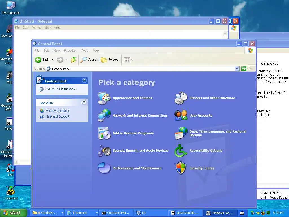This screenshot has height=217, width=289.
Task: Open the Forward button history dropdown arrow
Action: (67, 60)
